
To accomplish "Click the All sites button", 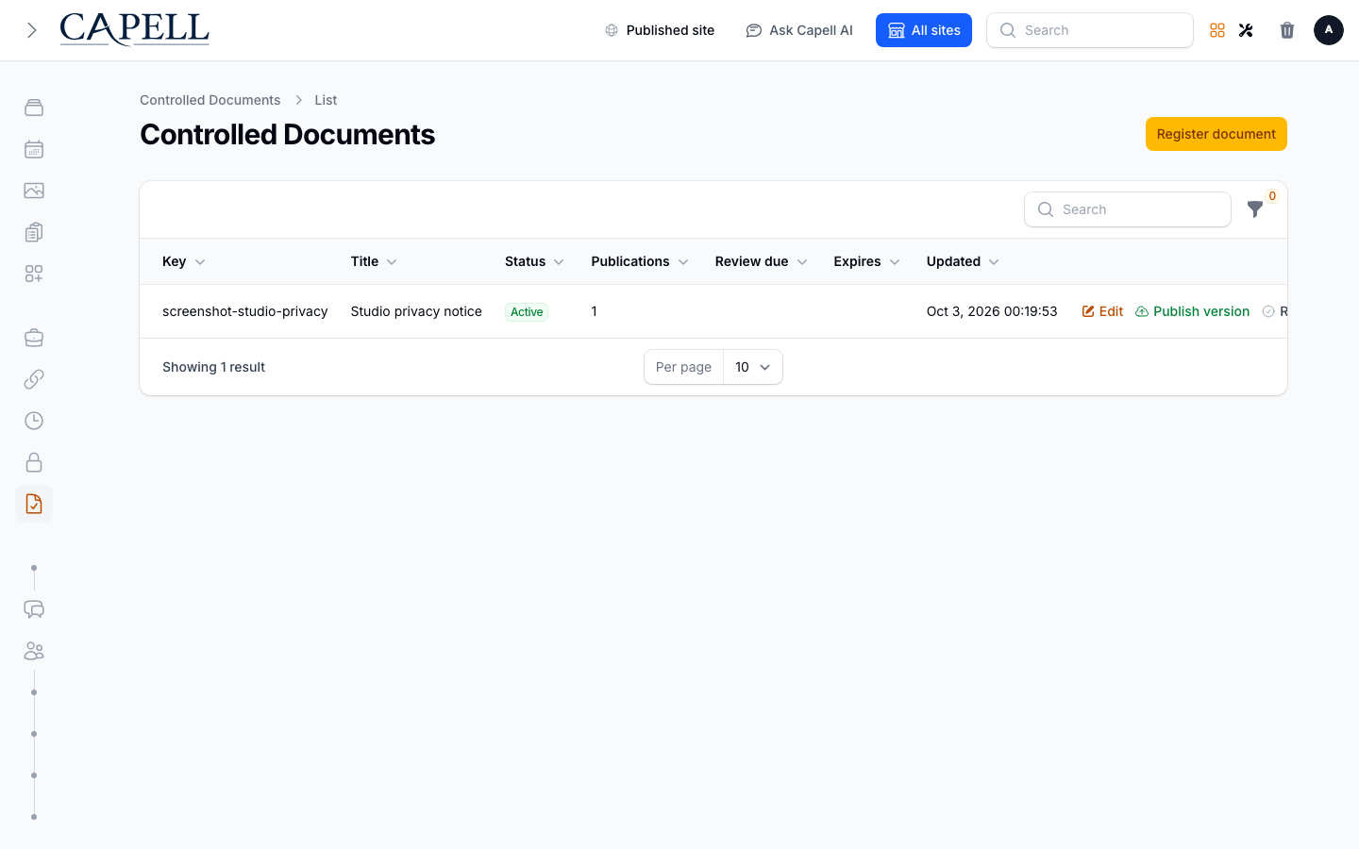I will [924, 30].
